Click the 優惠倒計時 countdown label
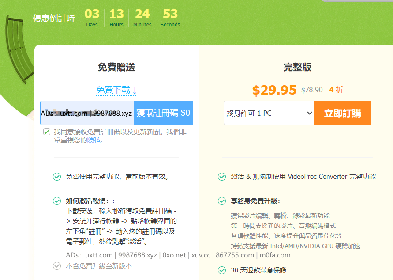 pos(54,18)
